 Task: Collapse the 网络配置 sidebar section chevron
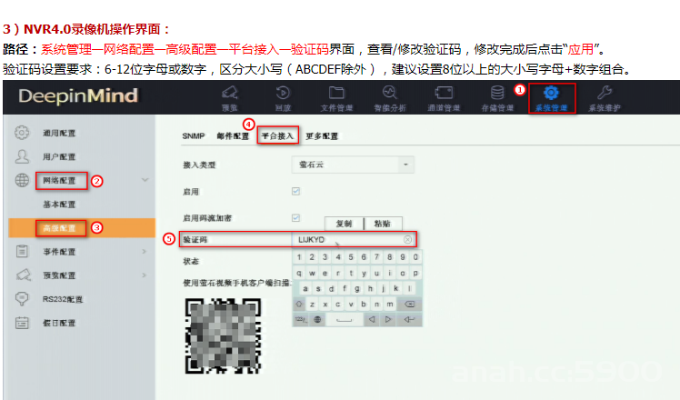[x=145, y=180]
